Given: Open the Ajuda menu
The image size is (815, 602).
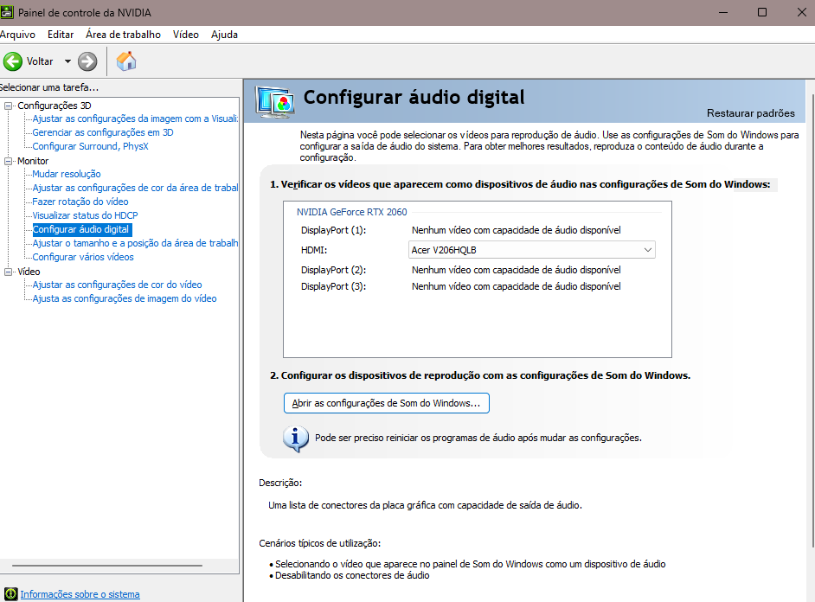Looking at the screenshot, I should click(x=225, y=35).
